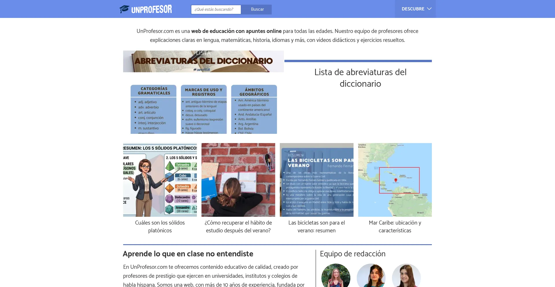
Task: Open the Abreviaturas del diccionario banner image
Action: (203, 92)
